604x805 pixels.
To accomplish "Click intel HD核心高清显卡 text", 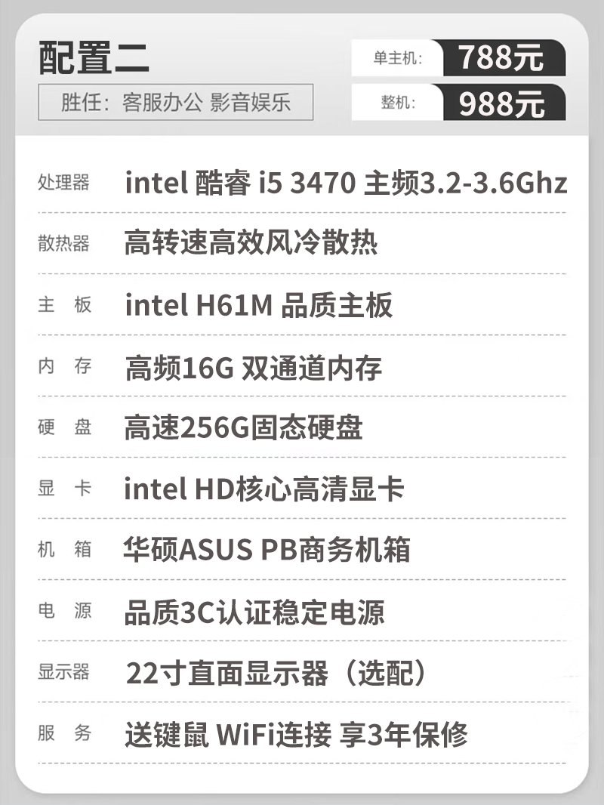I will (x=263, y=489).
